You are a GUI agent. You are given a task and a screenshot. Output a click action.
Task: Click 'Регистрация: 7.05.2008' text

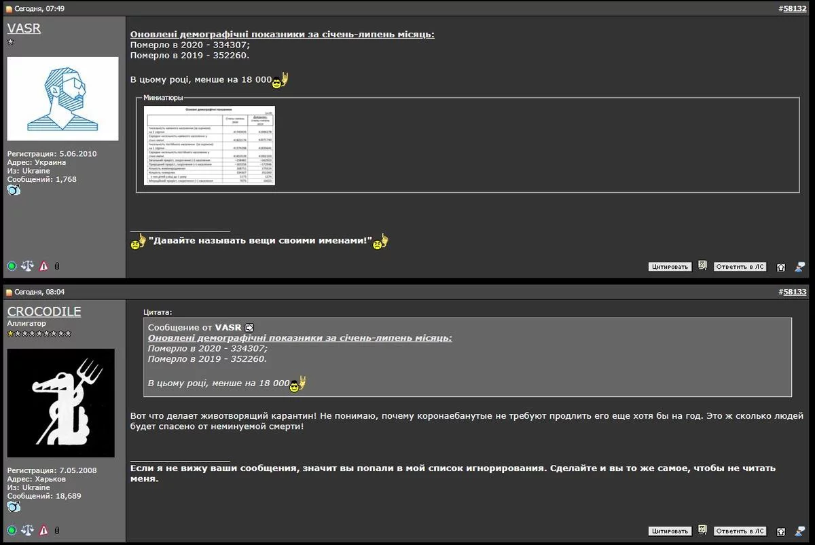point(52,470)
